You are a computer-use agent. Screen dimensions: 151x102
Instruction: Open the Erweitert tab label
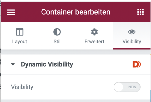tap(94, 42)
